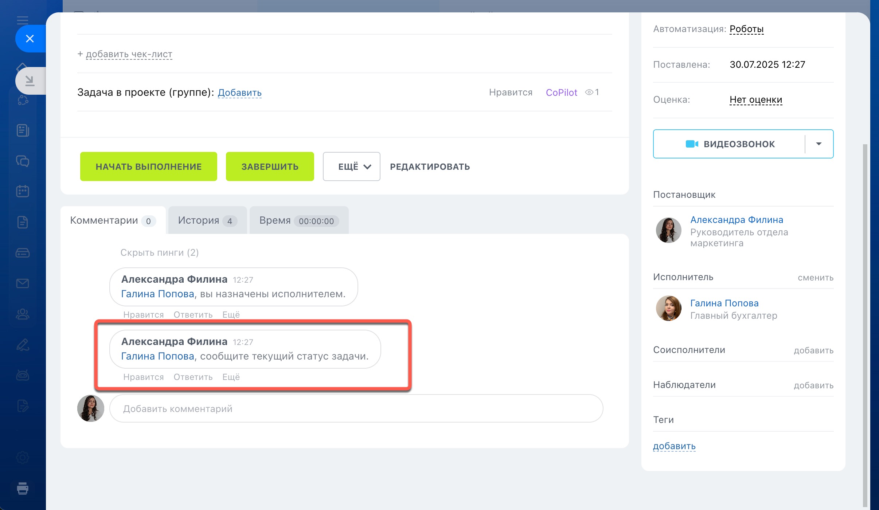The image size is (879, 510).
Task: Open CoPilot for this task
Action: coord(562,93)
